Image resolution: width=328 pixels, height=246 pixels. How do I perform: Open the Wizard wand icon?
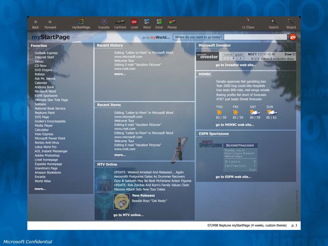(x=291, y=22)
